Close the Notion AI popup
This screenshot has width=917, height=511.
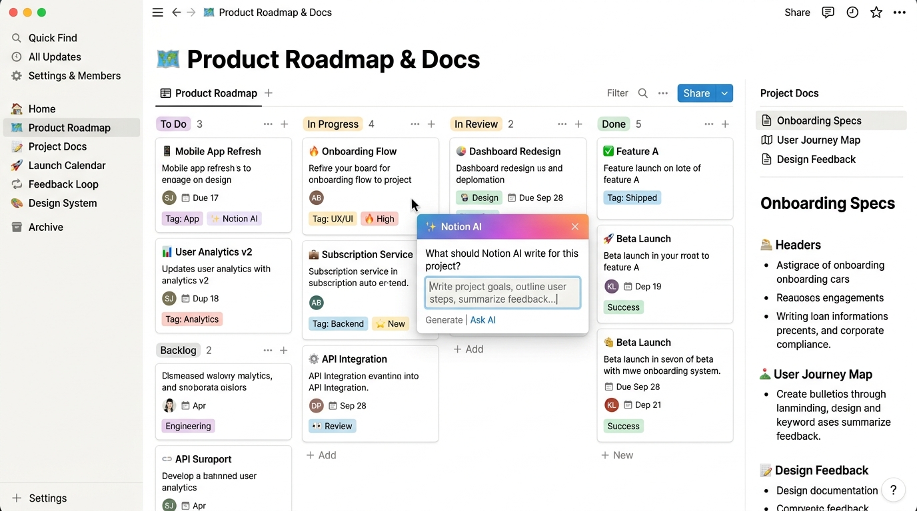575,227
